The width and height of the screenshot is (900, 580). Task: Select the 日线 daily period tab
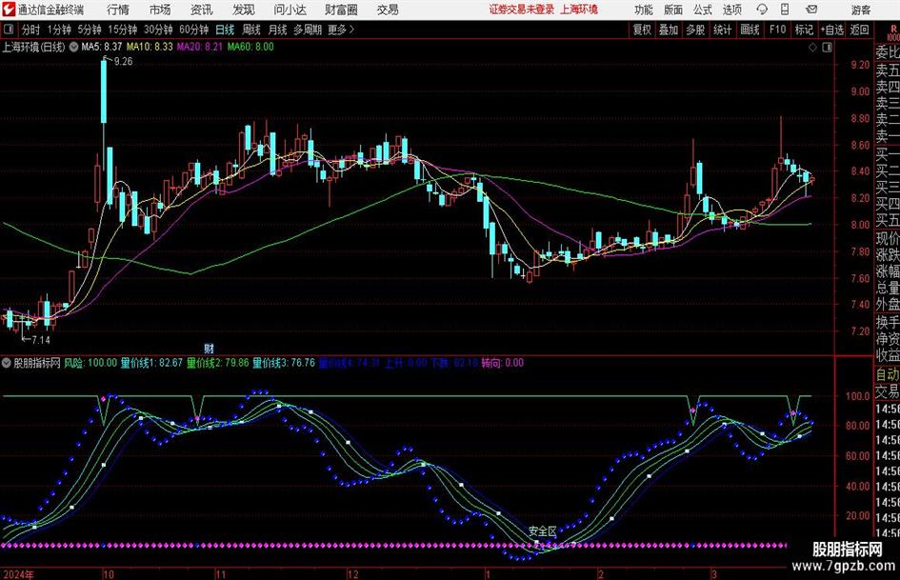tap(225, 30)
